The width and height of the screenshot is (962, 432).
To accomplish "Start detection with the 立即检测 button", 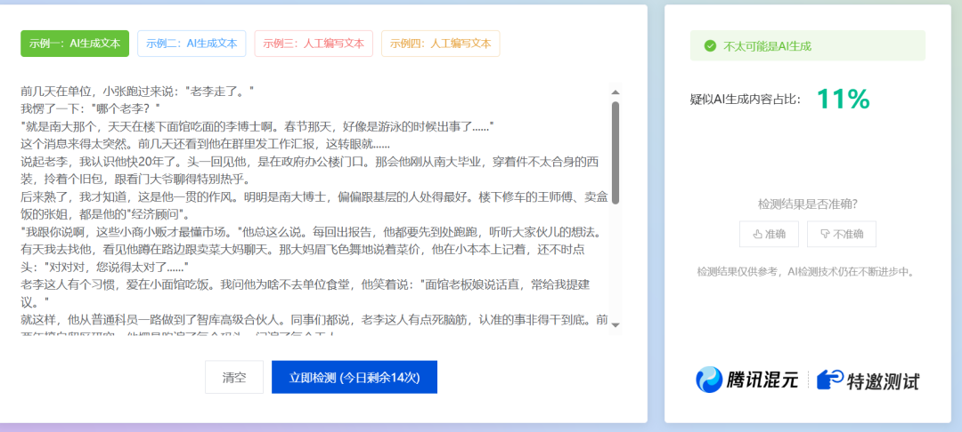I will click(x=354, y=377).
